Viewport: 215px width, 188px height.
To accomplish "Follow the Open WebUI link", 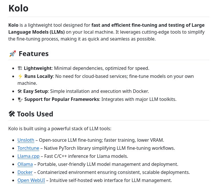I will pyautogui.click(x=31, y=180).
